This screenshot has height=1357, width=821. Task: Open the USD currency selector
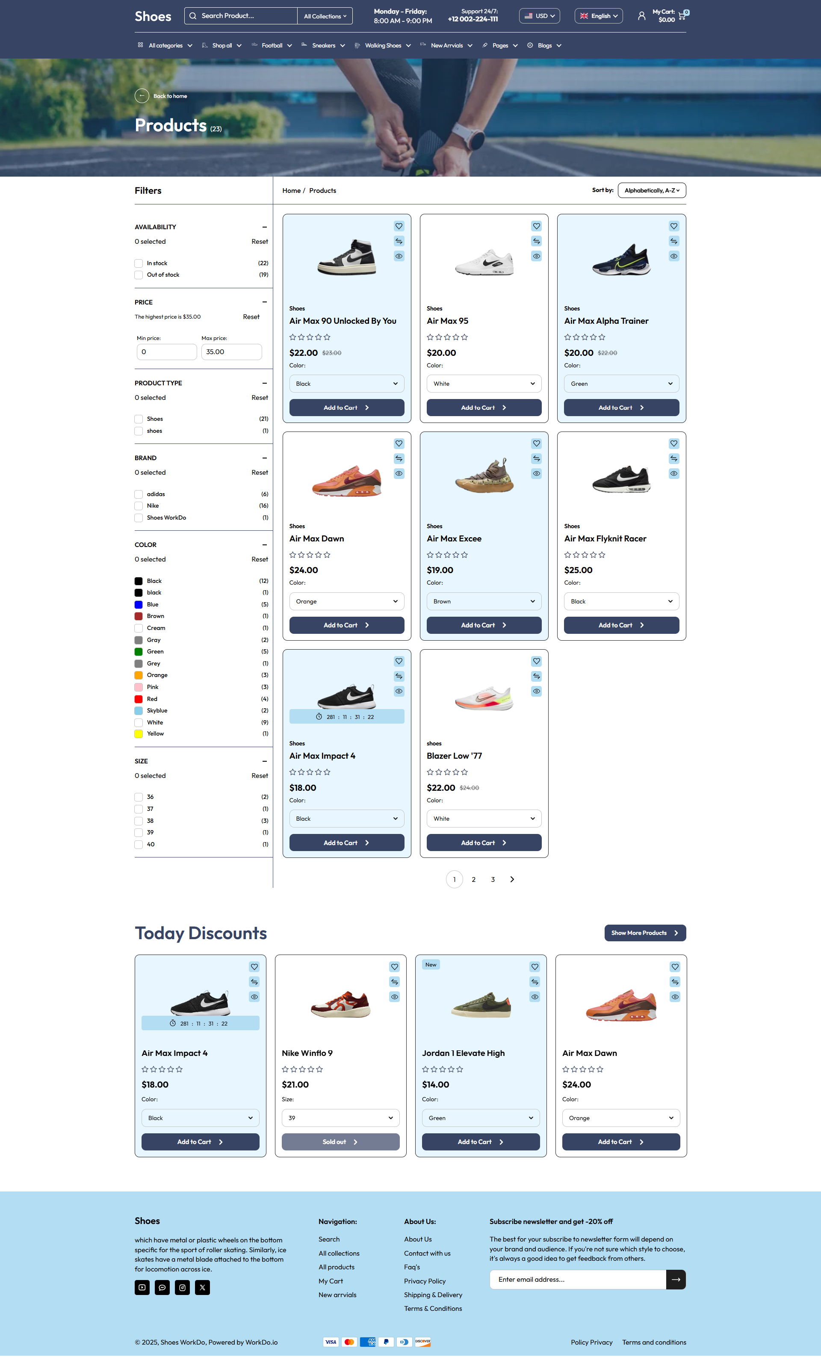pos(539,15)
